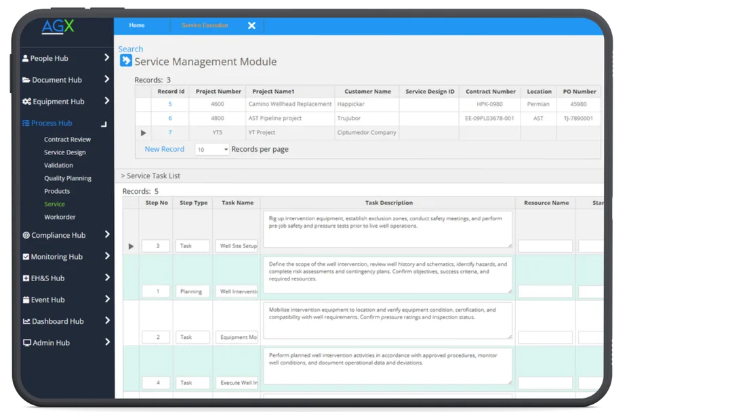
Task: Click the Admin Hub monitor icon
Action: (x=26, y=342)
